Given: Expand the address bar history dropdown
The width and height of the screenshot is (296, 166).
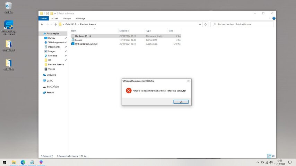Looking at the screenshot, I should pyautogui.click(x=200, y=24).
